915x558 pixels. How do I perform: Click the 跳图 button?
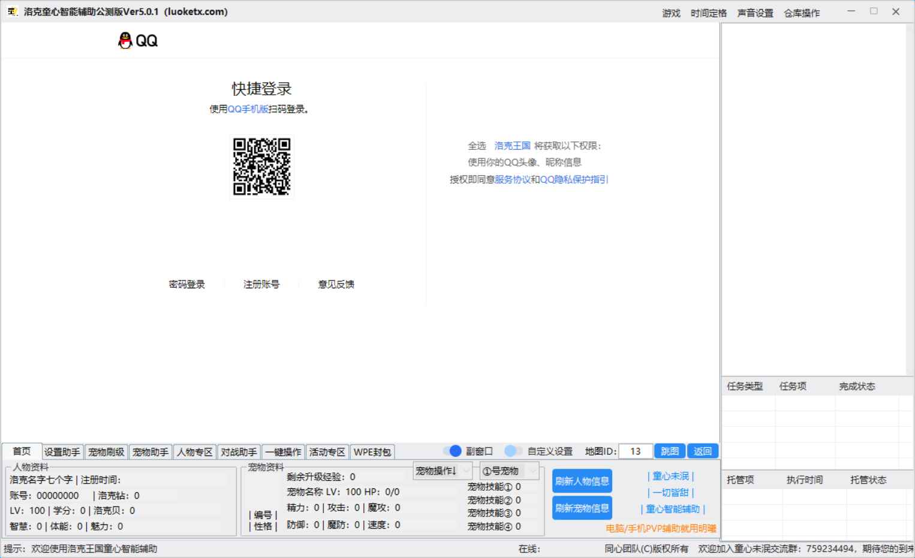(669, 451)
